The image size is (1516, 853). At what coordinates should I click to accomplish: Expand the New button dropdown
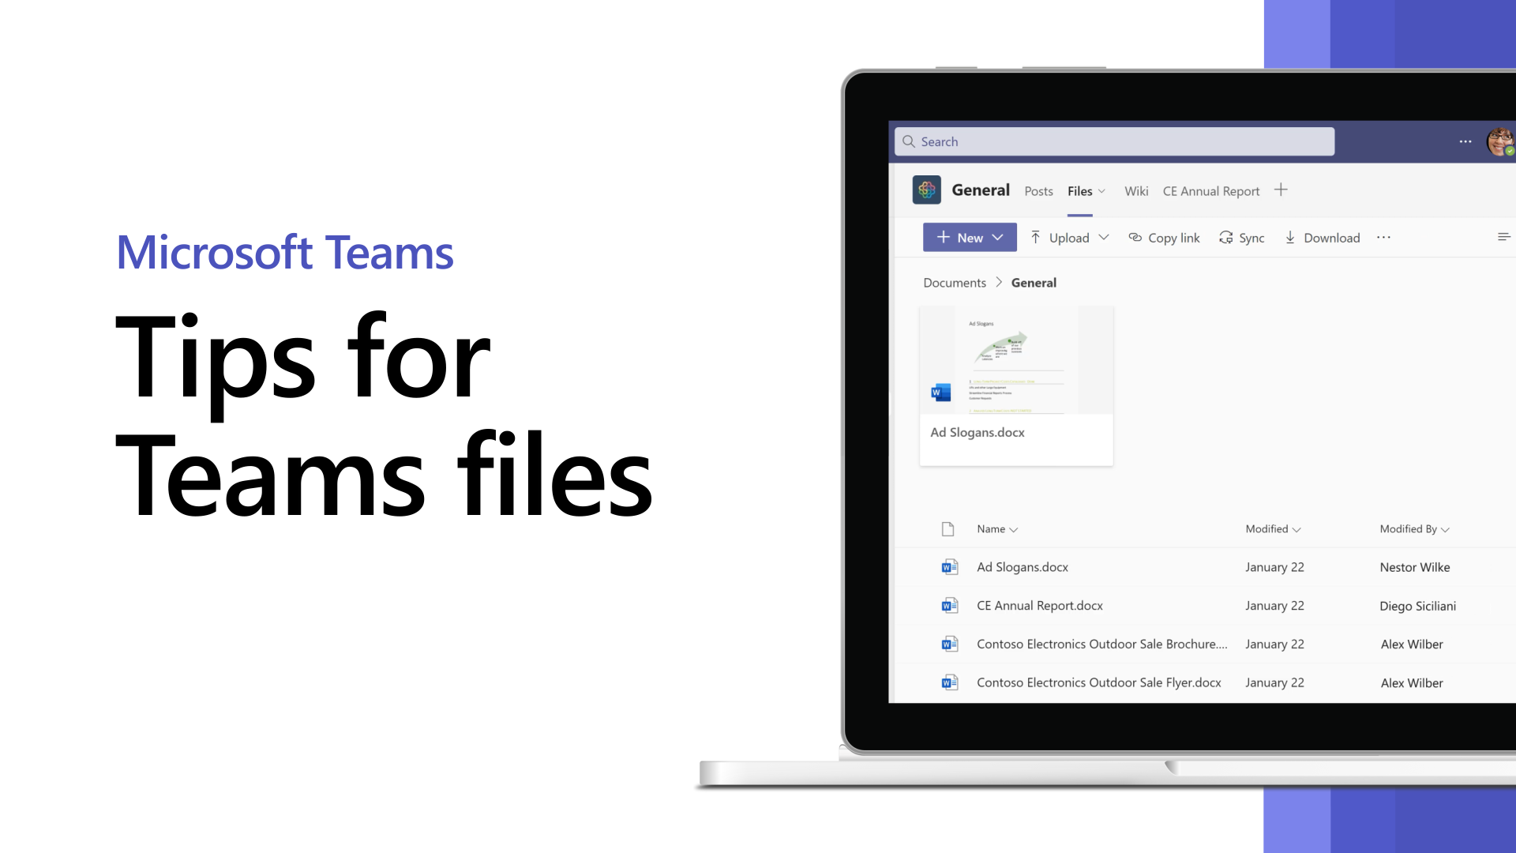[997, 238]
